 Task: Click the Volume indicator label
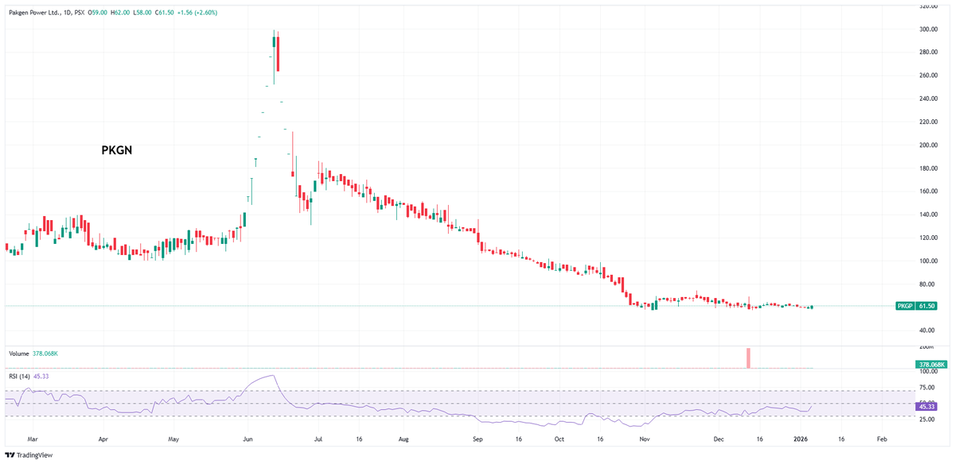coord(18,353)
